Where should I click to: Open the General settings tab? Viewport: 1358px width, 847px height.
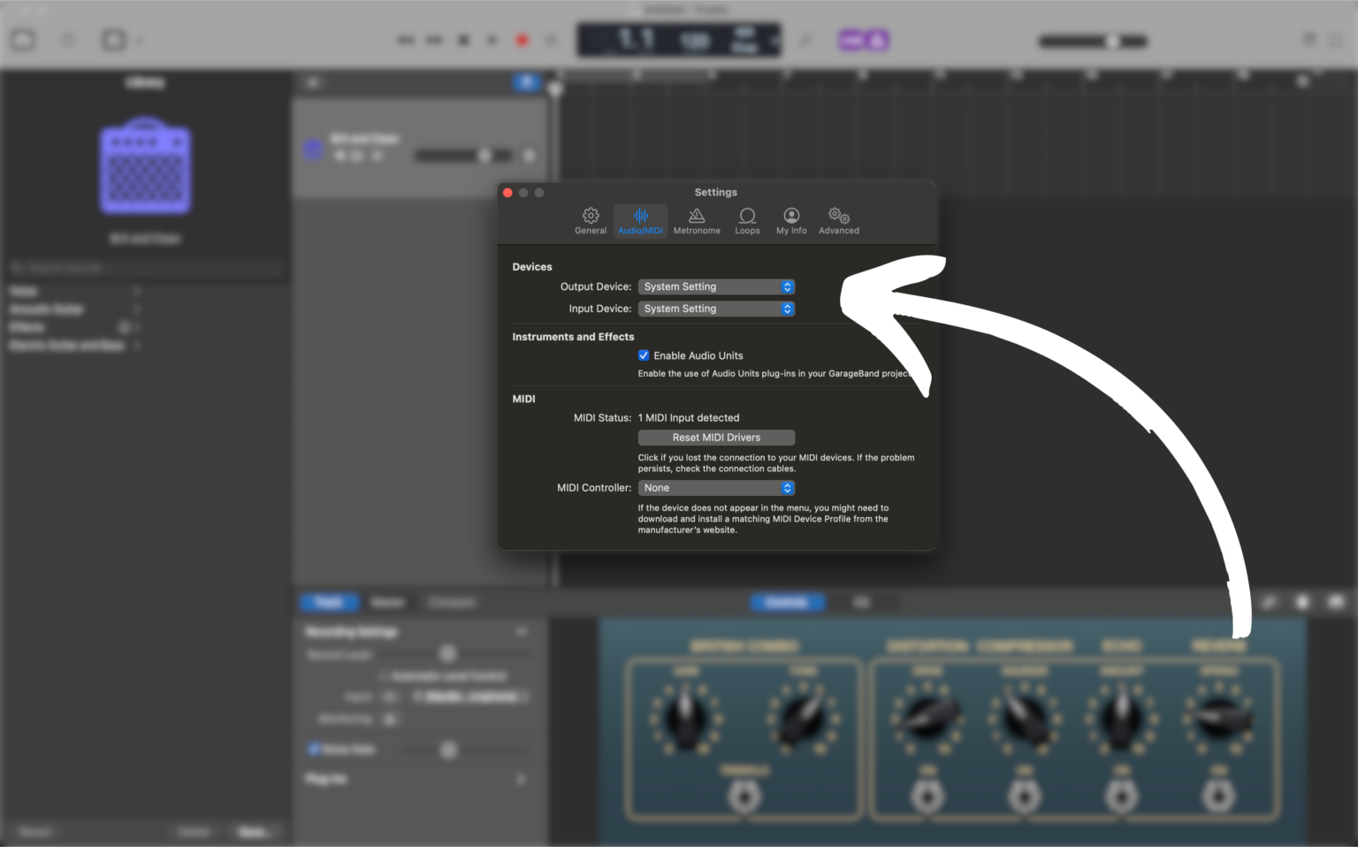[591, 220]
